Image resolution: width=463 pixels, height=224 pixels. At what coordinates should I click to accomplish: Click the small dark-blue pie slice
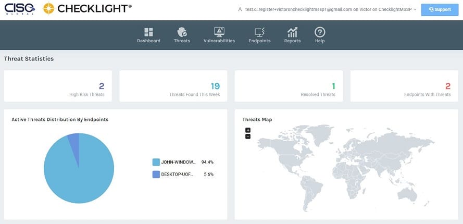[74, 141]
